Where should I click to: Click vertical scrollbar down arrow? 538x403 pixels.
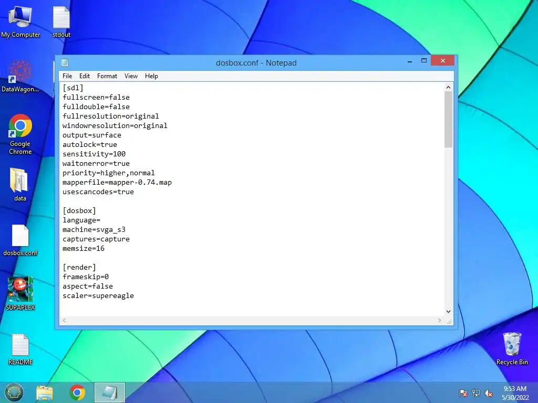[448, 312]
